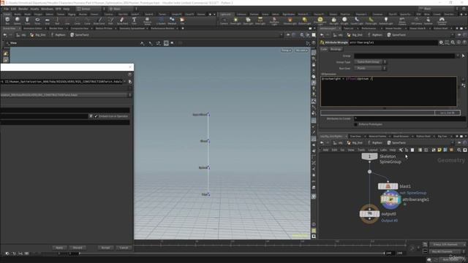
Task: Open the Edit menu
Action: click(x=13, y=9)
